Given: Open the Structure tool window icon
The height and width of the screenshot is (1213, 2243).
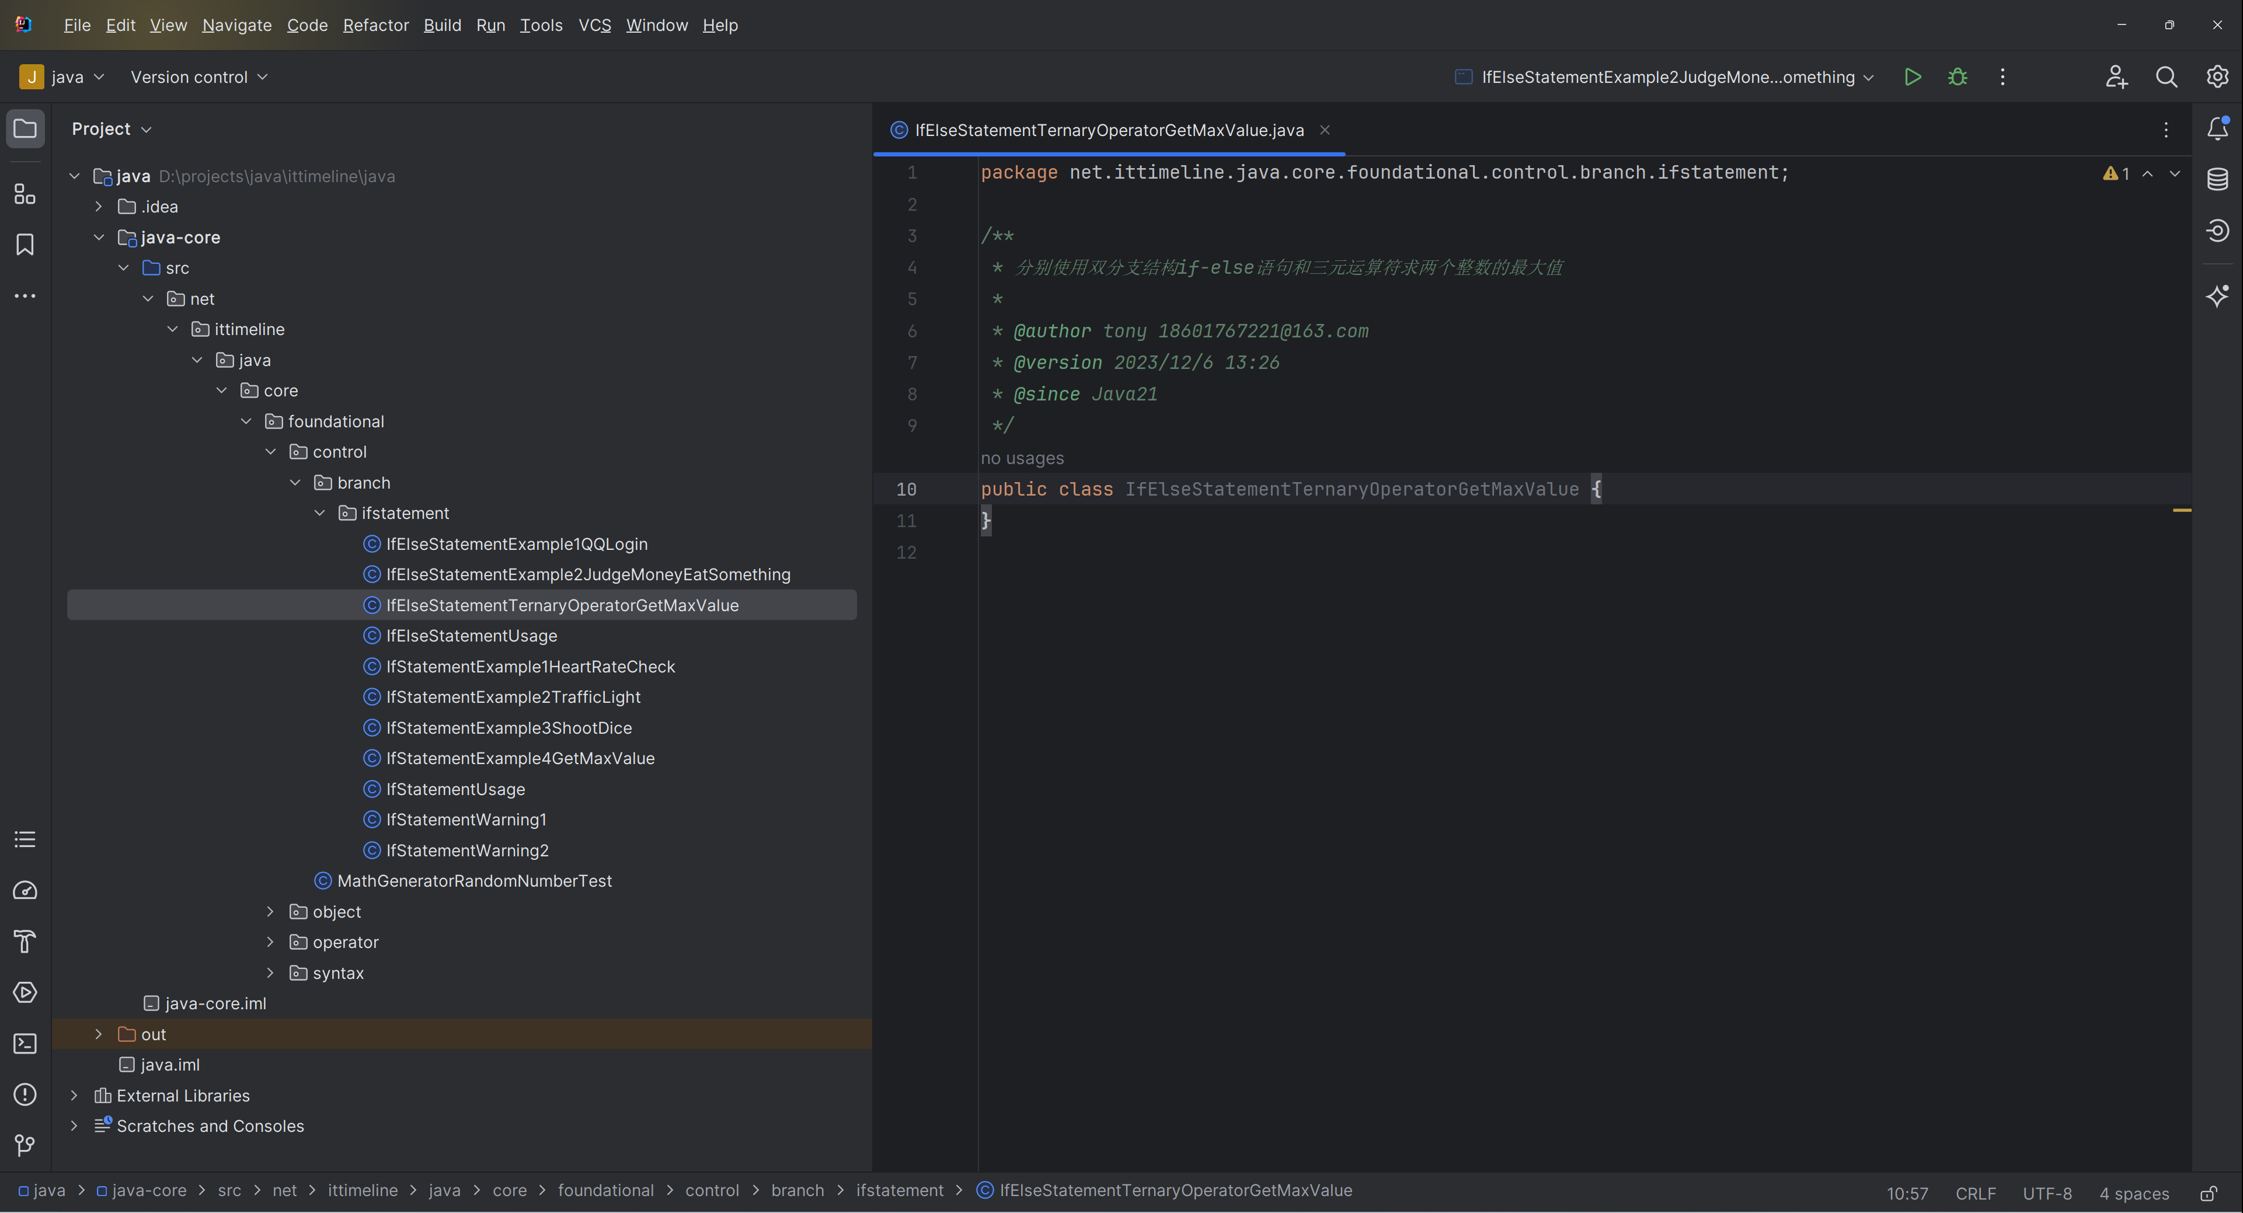Looking at the screenshot, I should (x=25, y=193).
